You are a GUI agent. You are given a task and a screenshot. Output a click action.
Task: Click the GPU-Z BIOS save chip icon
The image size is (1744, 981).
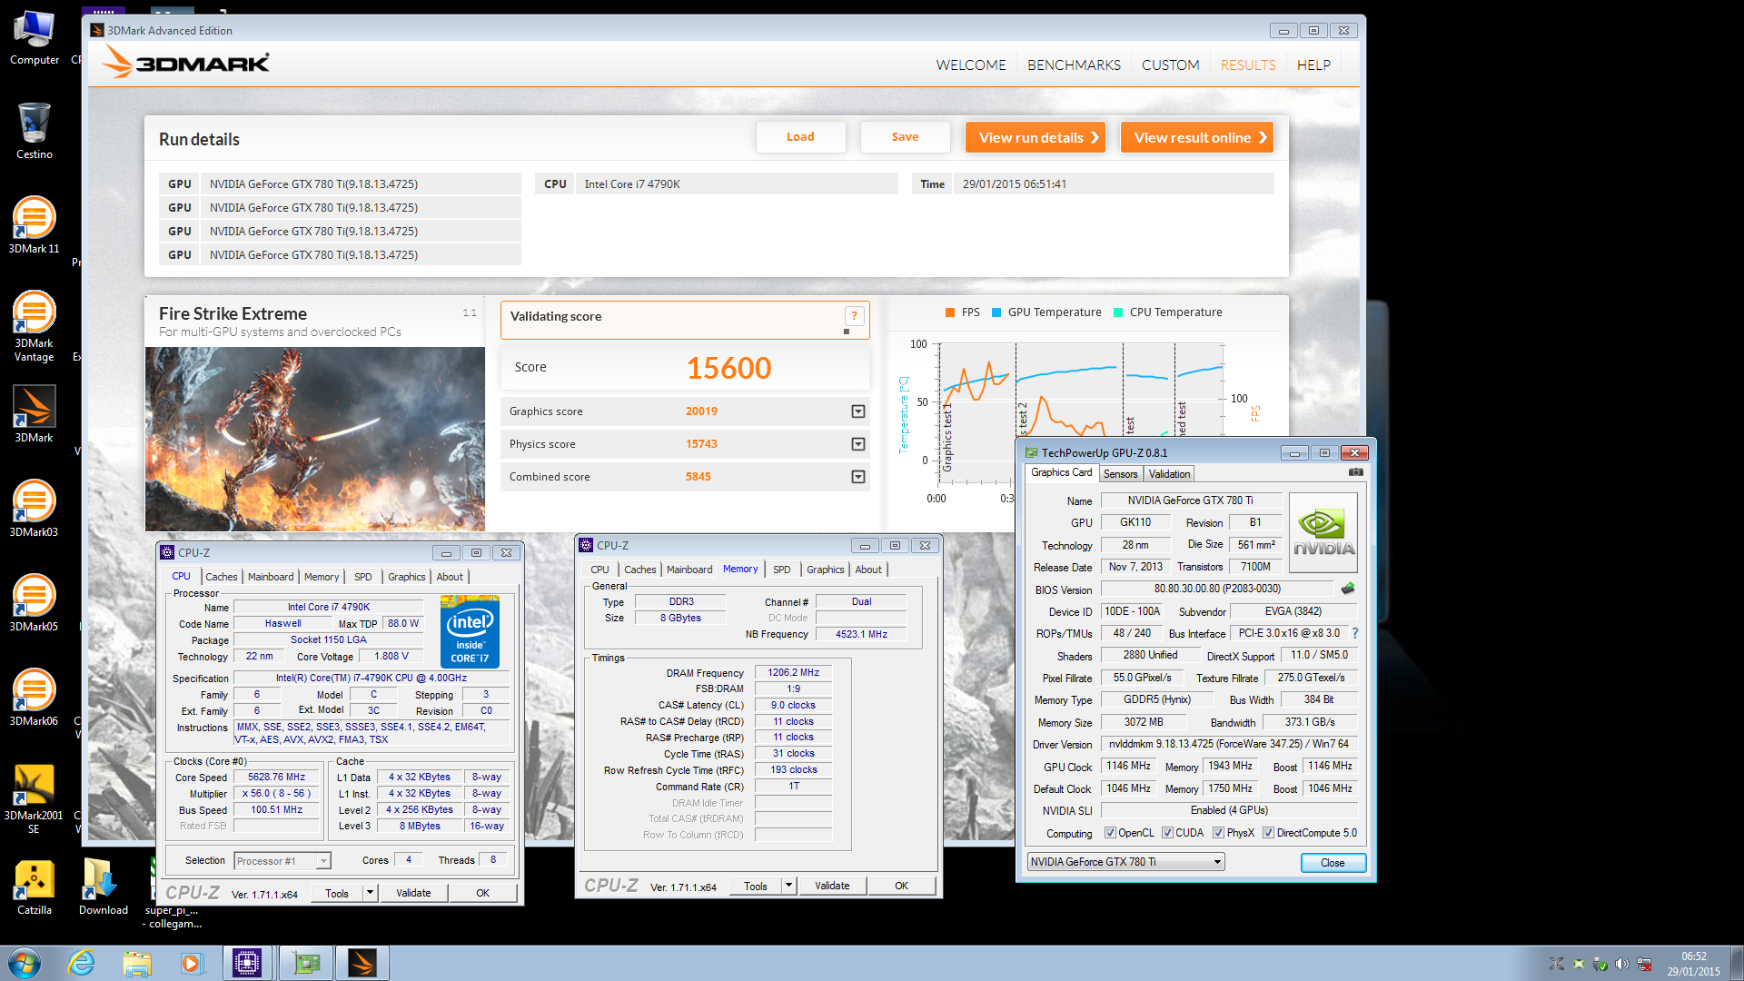coord(1348,589)
